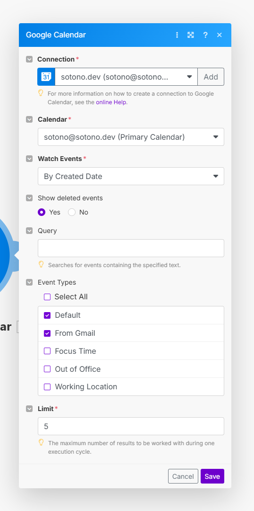Open the question mark help icon
Image resolution: width=254 pixels, height=511 pixels.
pyautogui.click(x=205, y=35)
